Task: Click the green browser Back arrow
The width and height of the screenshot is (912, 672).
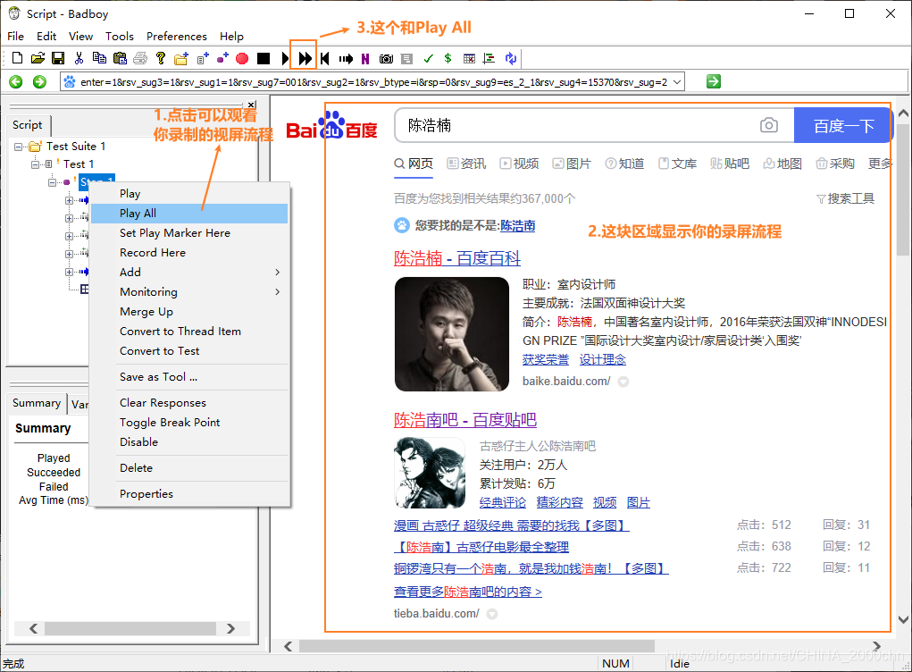Action: [16, 82]
